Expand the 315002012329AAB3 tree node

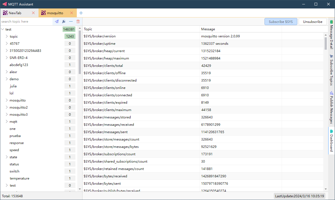(7, 50)
